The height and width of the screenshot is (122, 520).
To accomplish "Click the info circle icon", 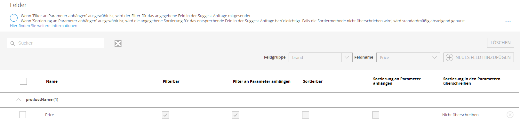I will pos(14,18).
